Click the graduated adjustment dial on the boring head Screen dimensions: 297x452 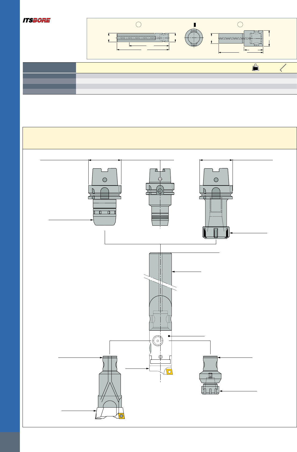158,341
